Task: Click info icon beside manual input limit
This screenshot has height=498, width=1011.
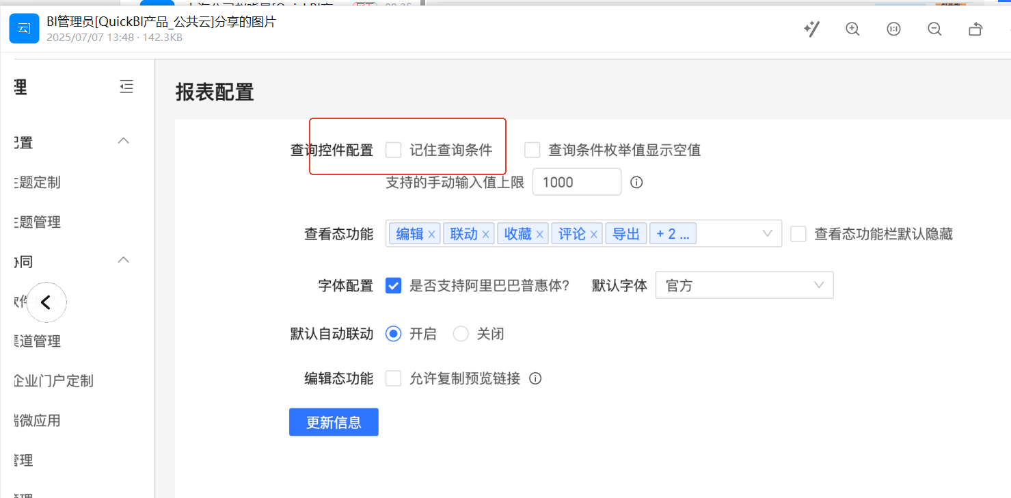Action: (636, 183)
